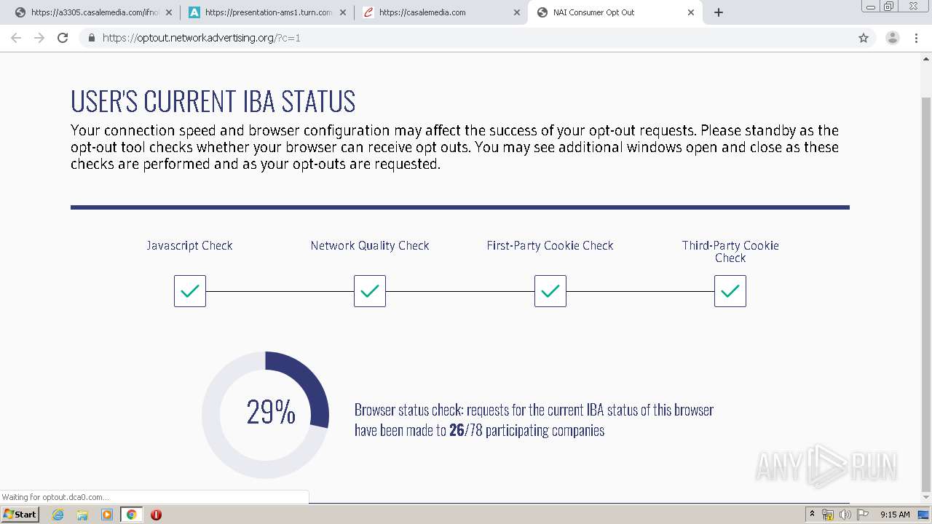Image resolution: width=932 pixels, height=524 pixels.
Task: Click the Chrome tab favicon for the turn.com tab
Action: click(194, 12)
